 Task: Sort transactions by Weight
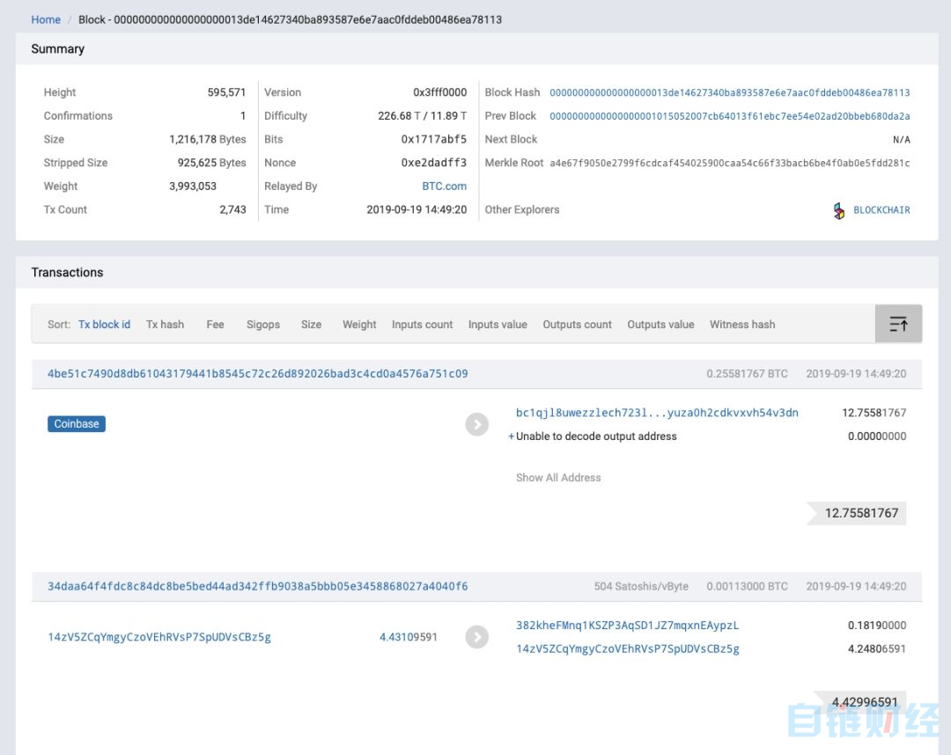click(x=359, y=324)
